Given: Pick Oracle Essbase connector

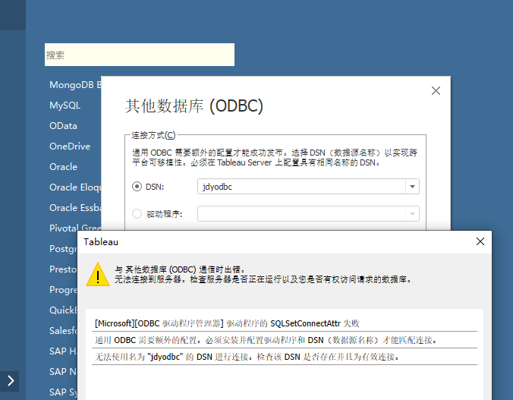Looking at the screenshot, I should (x=75, y=207).
